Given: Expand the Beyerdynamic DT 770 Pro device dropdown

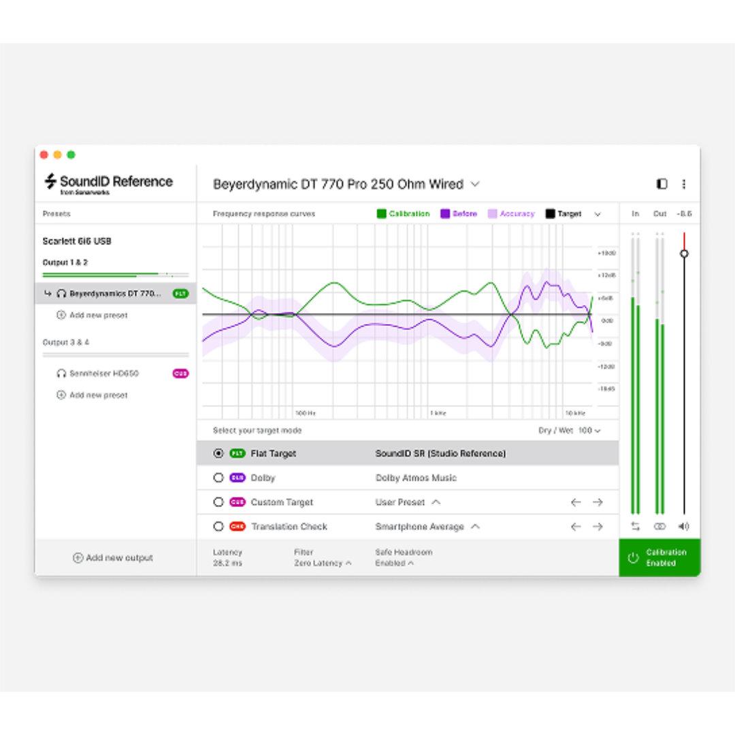Looking at the screenshot, I should click(475, 184).
